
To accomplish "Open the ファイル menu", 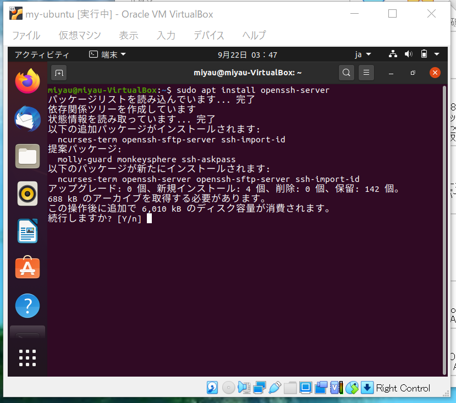I will click(x=26, y=35).
